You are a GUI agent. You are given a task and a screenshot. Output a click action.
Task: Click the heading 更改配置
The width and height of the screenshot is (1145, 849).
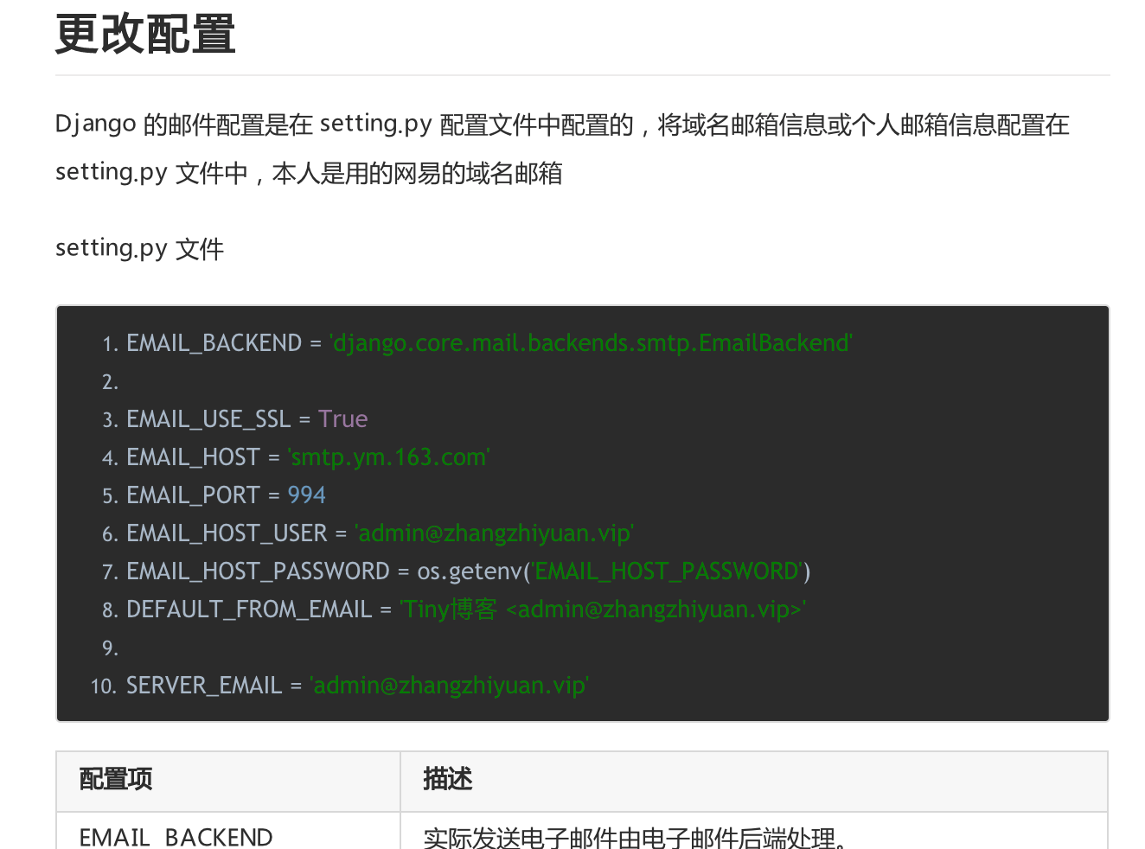click(145, 35)
